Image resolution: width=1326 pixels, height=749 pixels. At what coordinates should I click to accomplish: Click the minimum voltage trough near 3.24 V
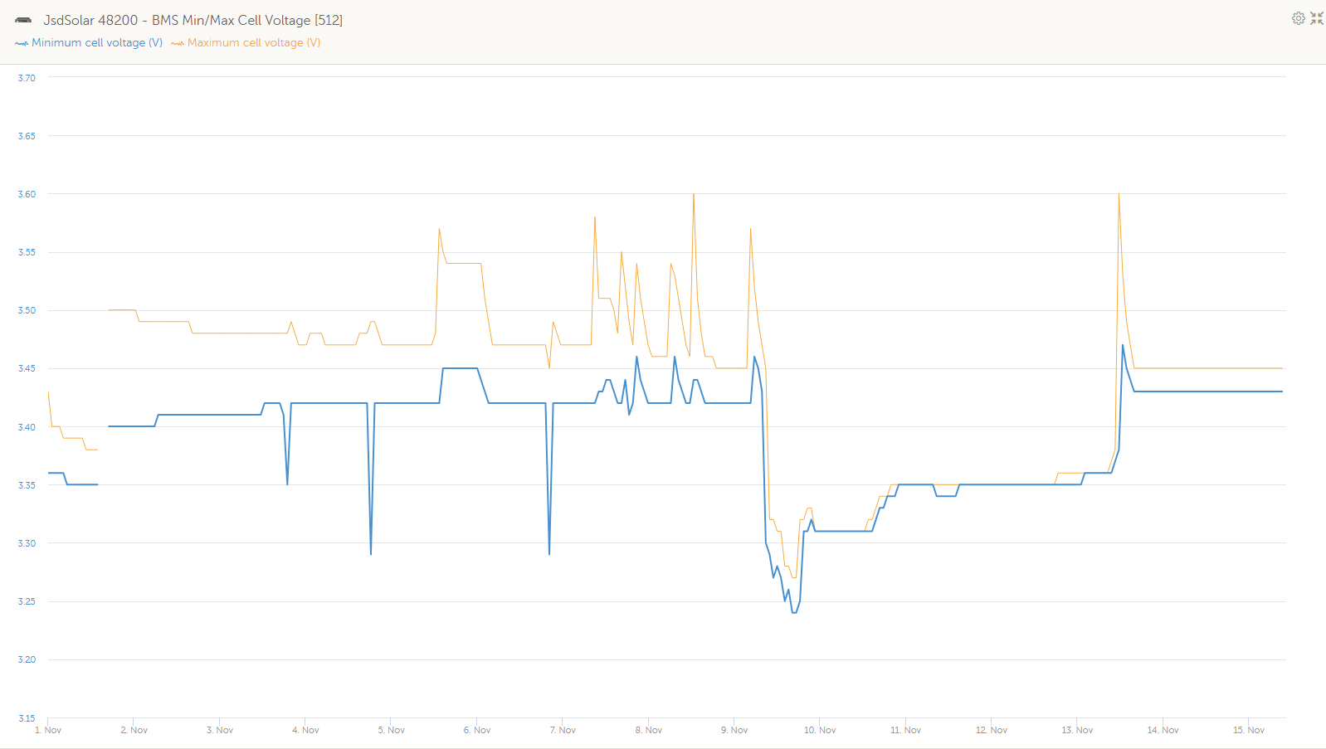pos(794,612)
